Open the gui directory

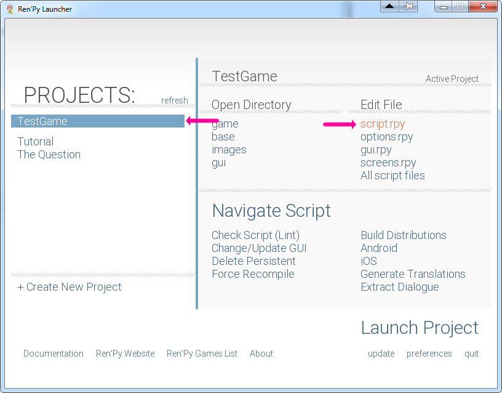[218, 163]
